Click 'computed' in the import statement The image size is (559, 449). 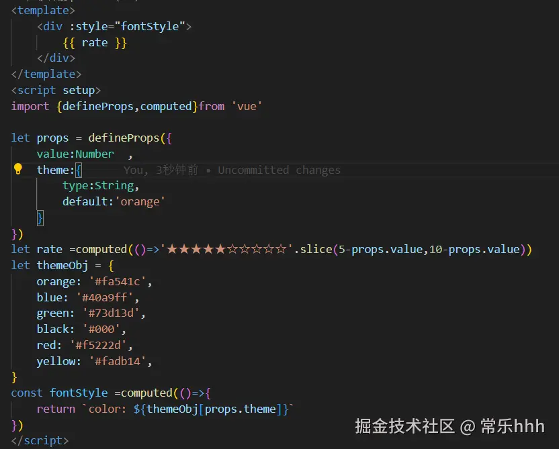166,106
